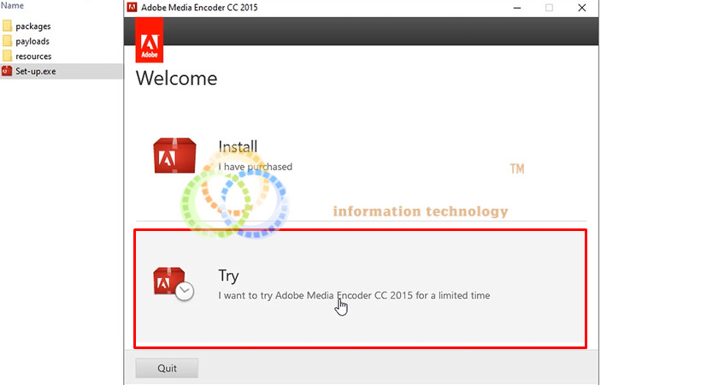Click 'I have purchased' description text
701x385 pixels.
(x=256, y=167)
